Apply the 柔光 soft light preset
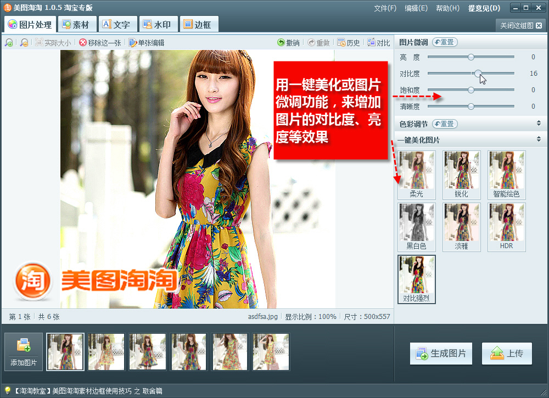This screenshot has width=549, height=398. click(417, 175)
